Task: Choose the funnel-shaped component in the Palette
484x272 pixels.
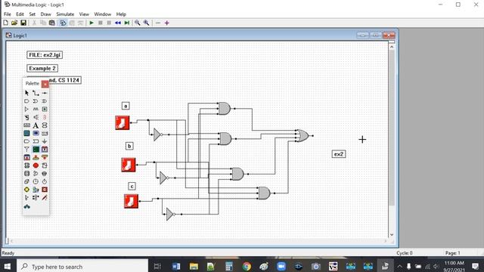Action: coord(27,150)
